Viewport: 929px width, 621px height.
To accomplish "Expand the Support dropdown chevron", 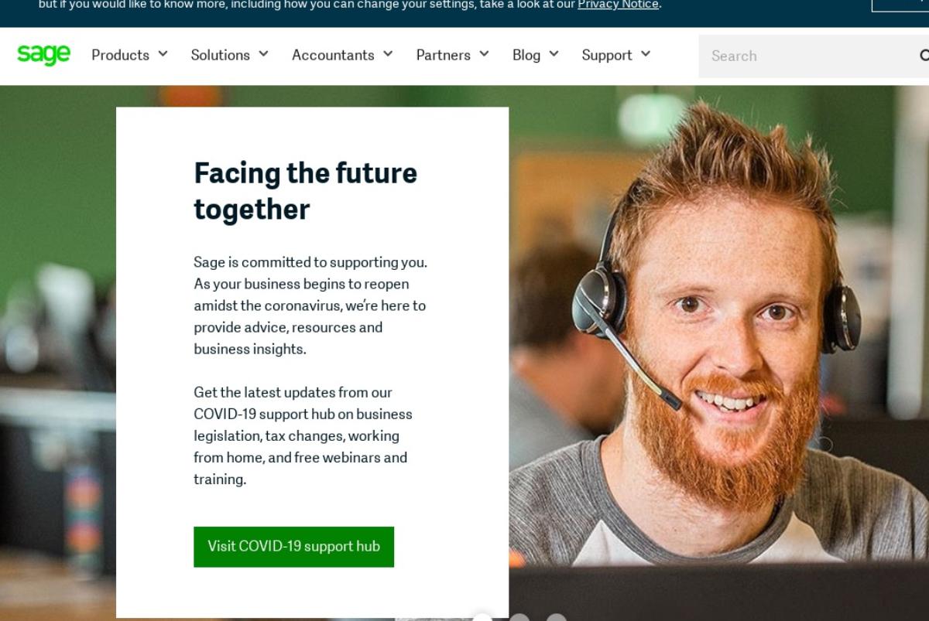I will pyautogui.click(x=646, y=54).
